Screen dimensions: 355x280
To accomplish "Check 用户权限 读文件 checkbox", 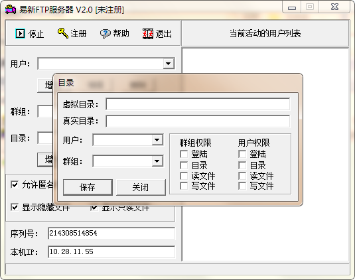I will coord(242,176).
